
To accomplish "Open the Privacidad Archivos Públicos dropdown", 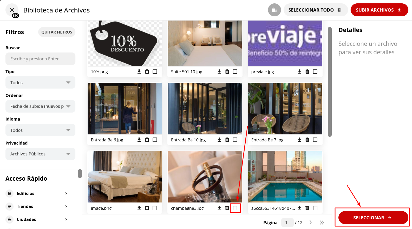I will point(40,154).
